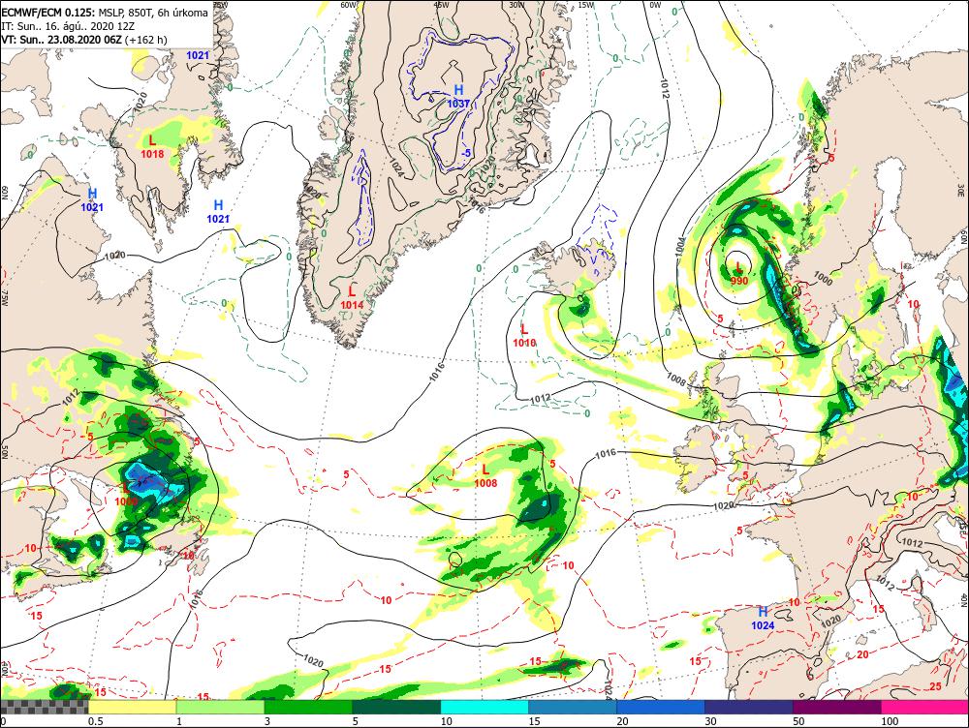Click the 'ECMWF/ECM 0.125' title text
Screen dimensions: 969x728
click(48, 13)
